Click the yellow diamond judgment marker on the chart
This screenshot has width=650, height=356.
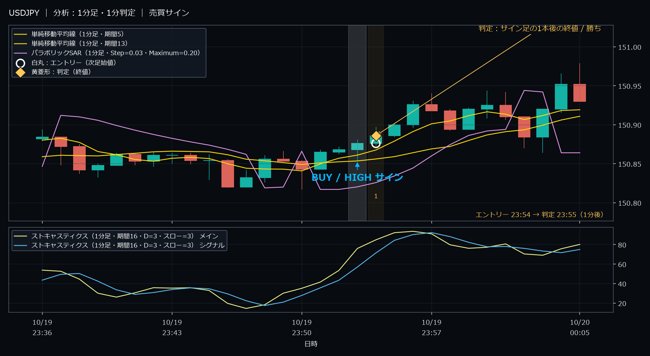tap(376, 136)
